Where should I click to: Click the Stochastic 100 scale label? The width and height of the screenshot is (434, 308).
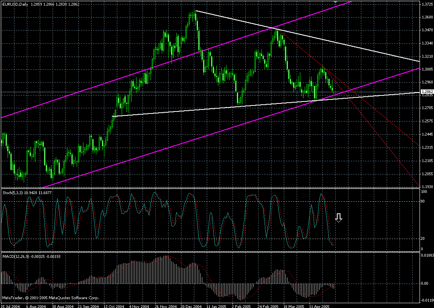424,191
